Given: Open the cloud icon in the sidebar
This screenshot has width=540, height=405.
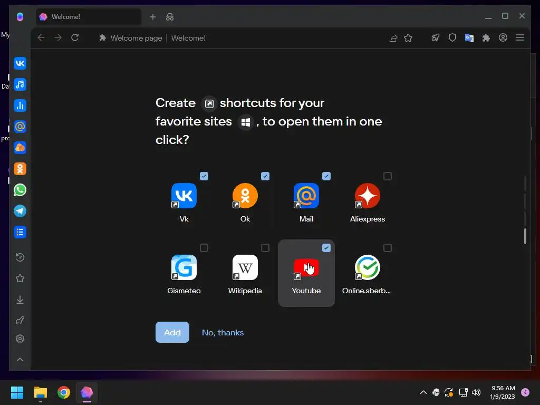Looking at the screenshot, I should (20, 148).
